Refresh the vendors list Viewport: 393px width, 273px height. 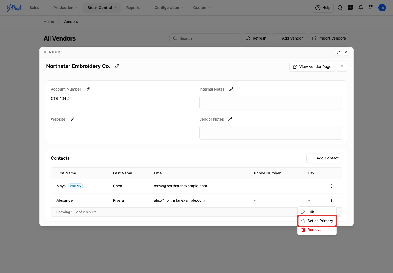point(256,38)
